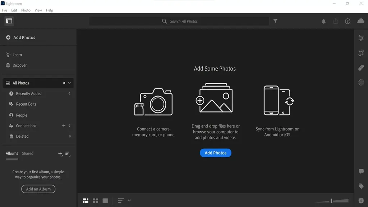This screenshot has height=207, width=368.
Task: Expand the Connections arrow
Action: click(x=69, y=125)
